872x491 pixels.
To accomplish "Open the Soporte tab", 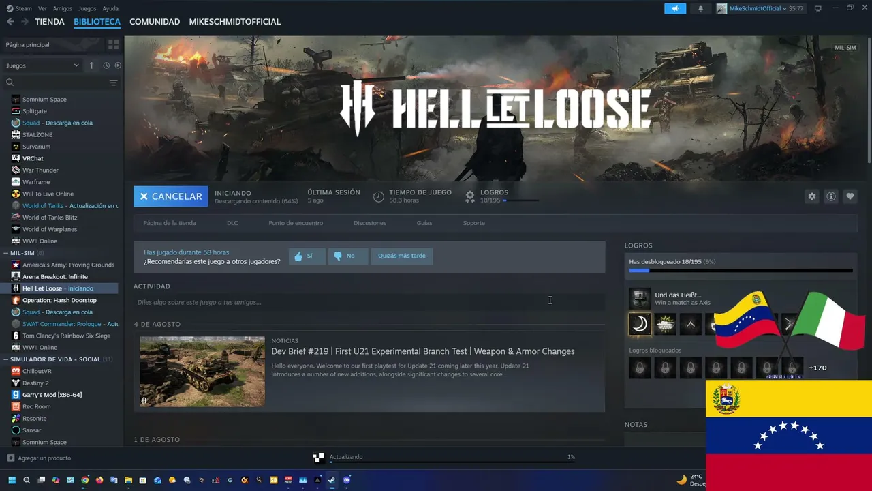I will point(474,223).
